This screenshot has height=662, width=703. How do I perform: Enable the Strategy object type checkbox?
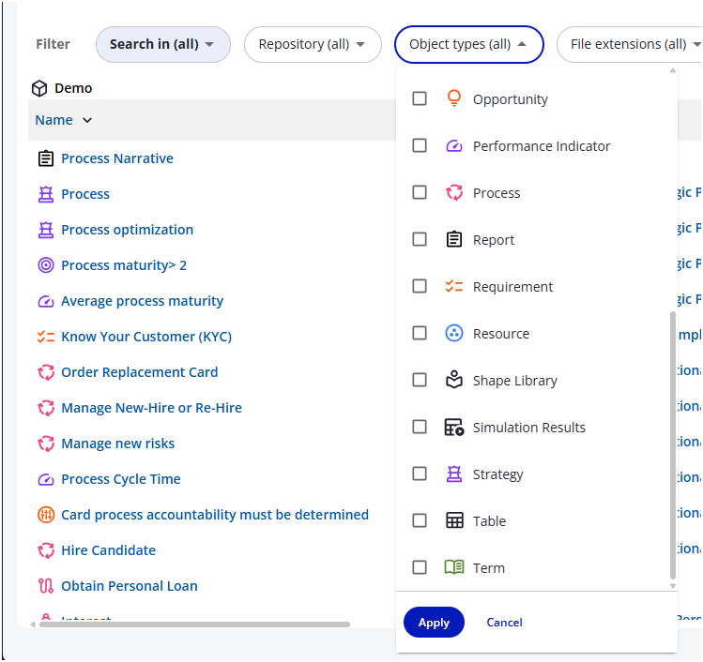coord(420,474)
